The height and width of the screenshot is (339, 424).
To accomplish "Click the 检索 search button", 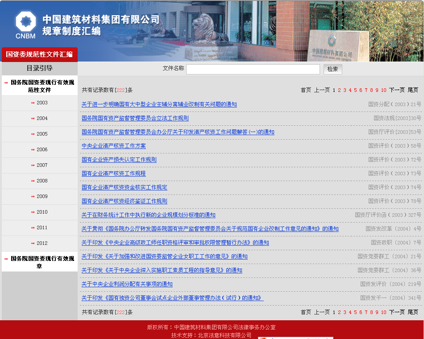I will coord(333,69).
